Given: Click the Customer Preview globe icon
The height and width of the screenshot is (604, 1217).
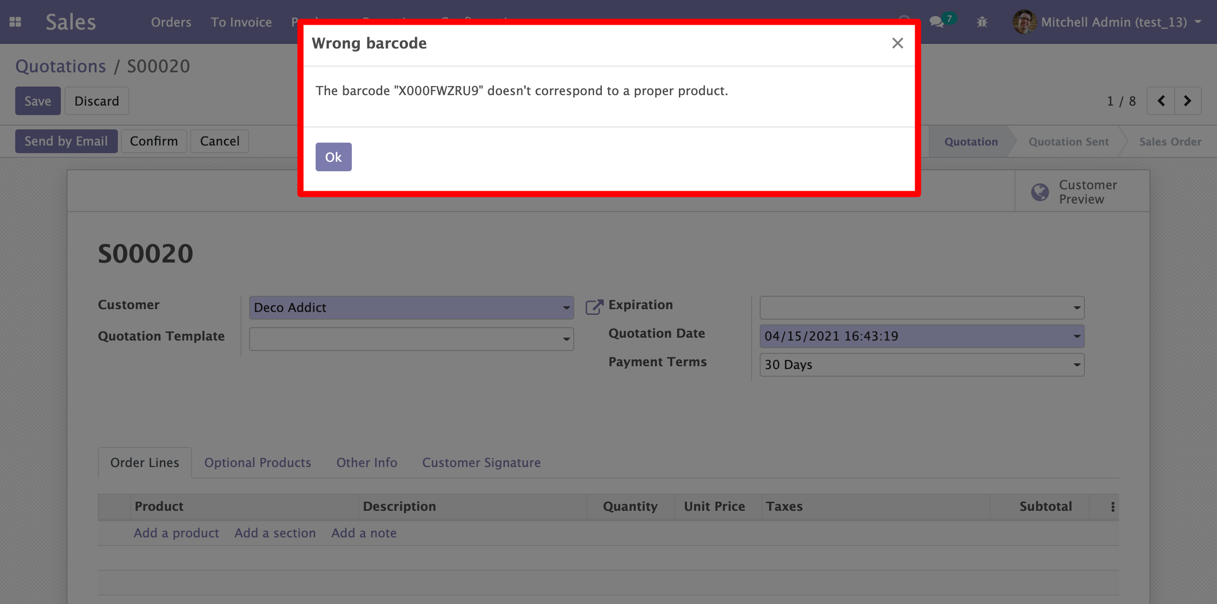Looking at the screenshot, I should coord(1040,192).
